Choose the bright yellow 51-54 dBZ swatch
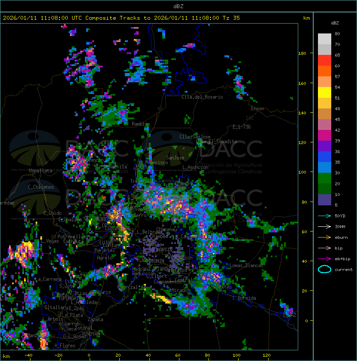Viewport: 357px width, 361px height. click(324, 93)
